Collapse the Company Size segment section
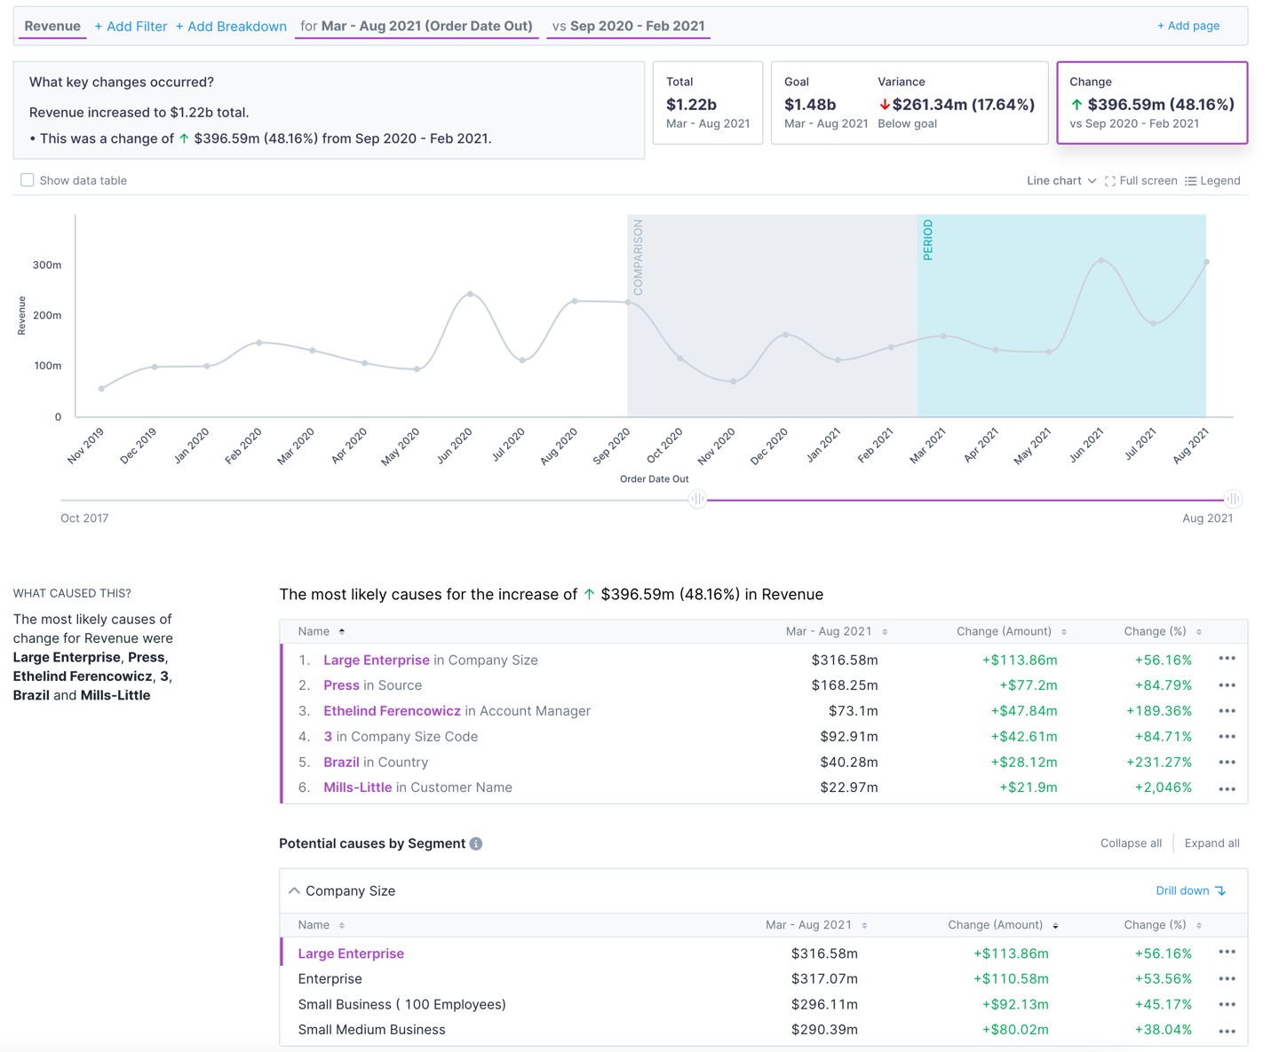 tap(294, 890)
